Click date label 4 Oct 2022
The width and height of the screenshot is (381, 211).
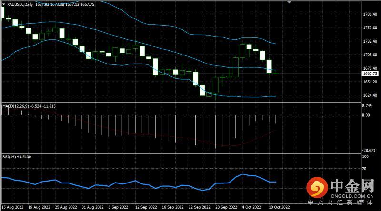[251, 207]
